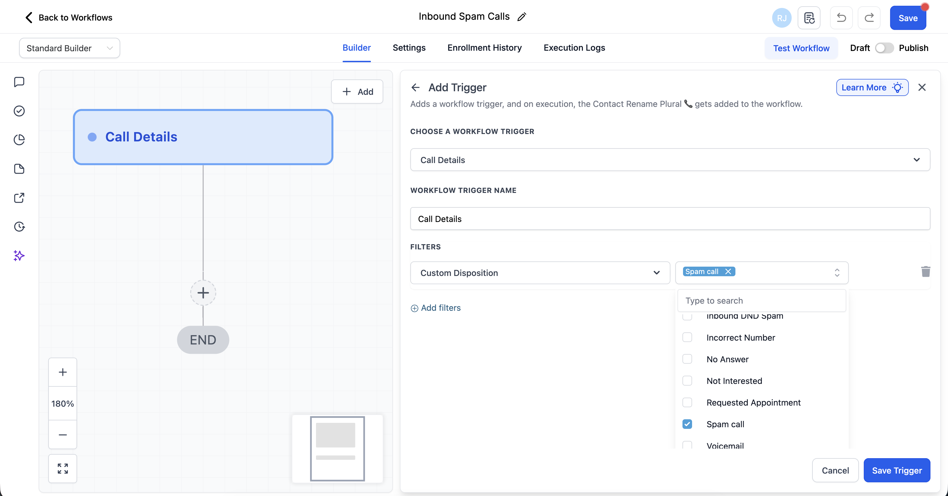Click the redo arrow icon
Viewport: 948px width, 496px height.
pyautogui.click(x=869, y=18)
